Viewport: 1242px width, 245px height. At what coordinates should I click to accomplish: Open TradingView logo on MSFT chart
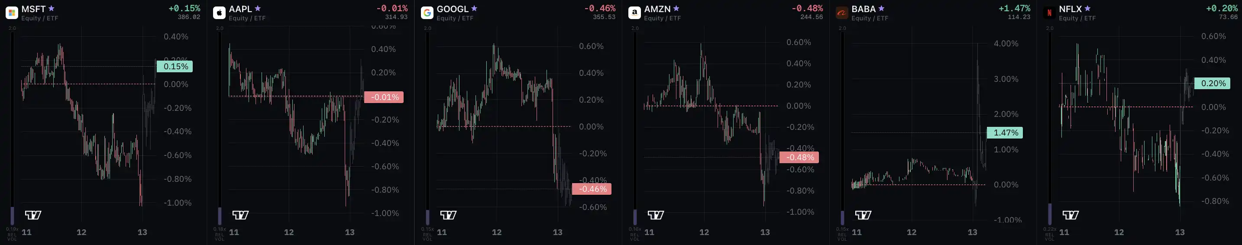click(x=33, y=215)
